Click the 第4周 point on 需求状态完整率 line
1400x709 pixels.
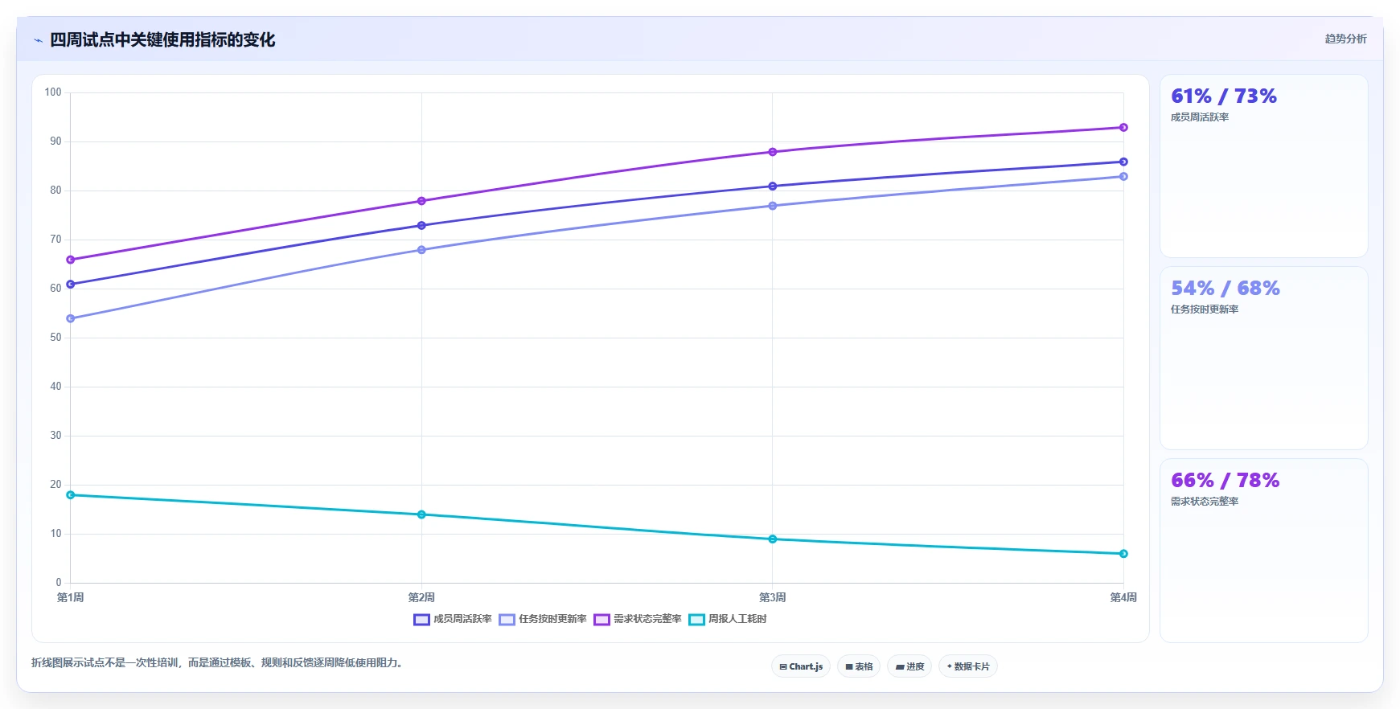[x=1123, y=128]
